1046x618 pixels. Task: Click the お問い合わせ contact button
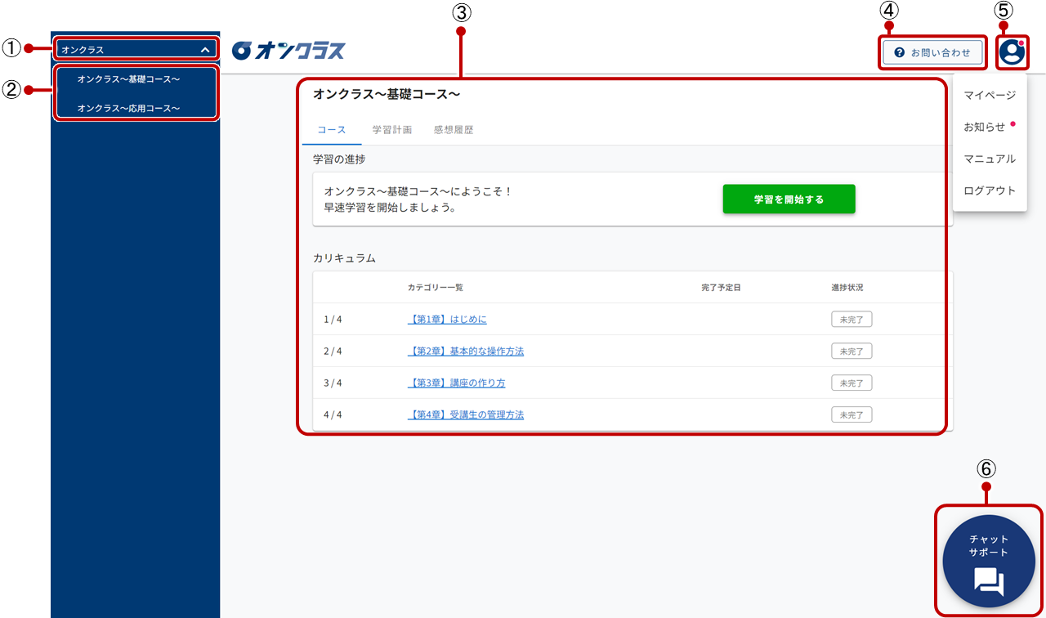(x=932, y=52)
